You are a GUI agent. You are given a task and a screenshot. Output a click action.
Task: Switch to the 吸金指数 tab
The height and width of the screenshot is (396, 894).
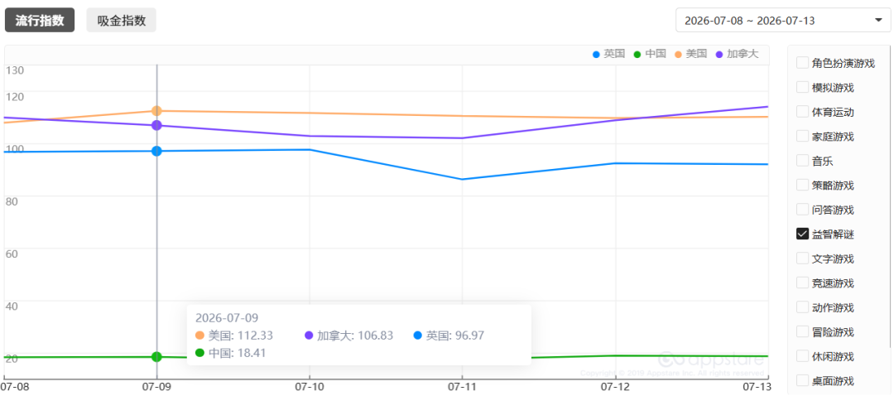pos(121,21)
